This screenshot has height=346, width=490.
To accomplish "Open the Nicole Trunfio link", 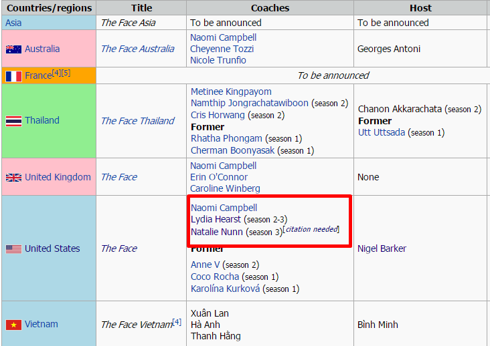I will (218, 60).
